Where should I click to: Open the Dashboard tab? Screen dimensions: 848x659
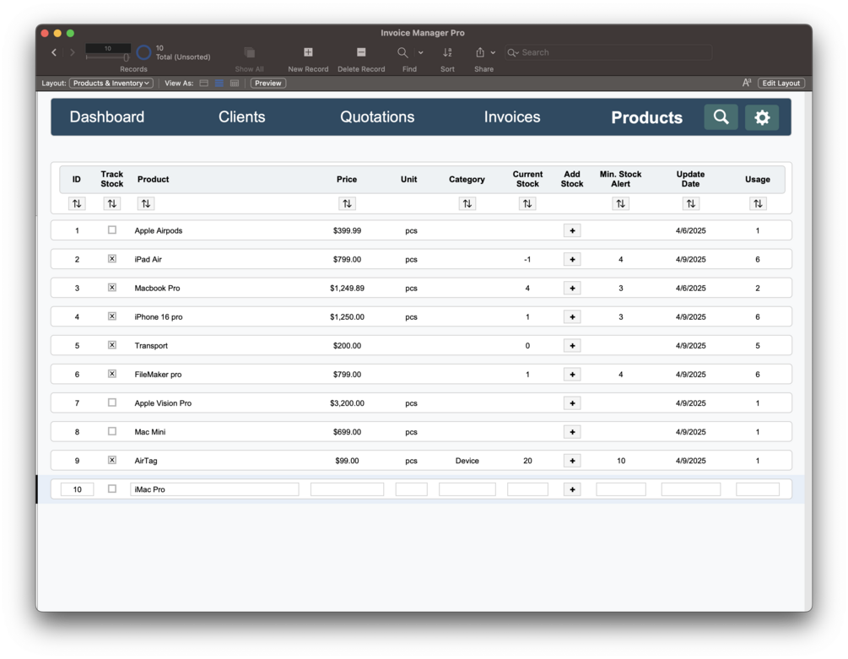[x=107, y=116]
